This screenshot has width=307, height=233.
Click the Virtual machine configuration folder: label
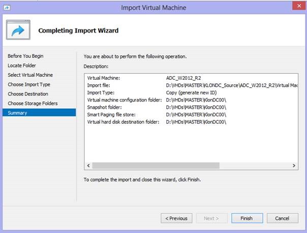tap(125, 100)
